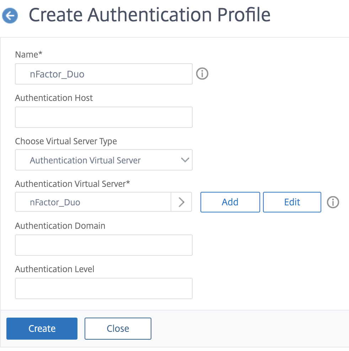Click the blue back arrow icon
Image resolution: width=349 pixels, height=351 pixels.
10,16
